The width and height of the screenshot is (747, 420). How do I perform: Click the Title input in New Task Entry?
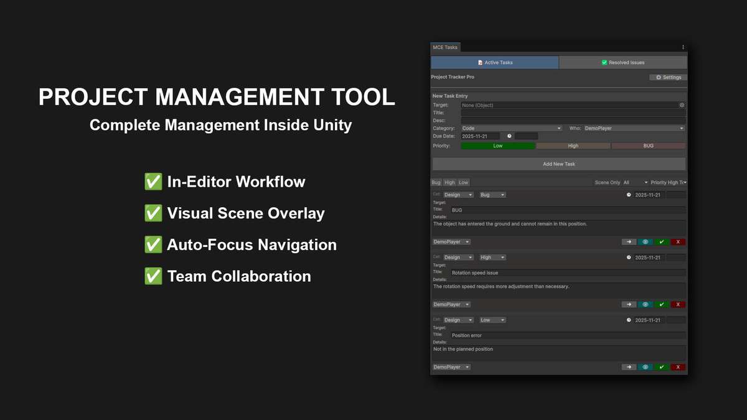click(573, 113)
